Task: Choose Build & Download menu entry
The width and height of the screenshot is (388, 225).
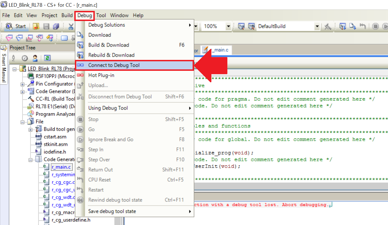Action: tap(135, 45)
